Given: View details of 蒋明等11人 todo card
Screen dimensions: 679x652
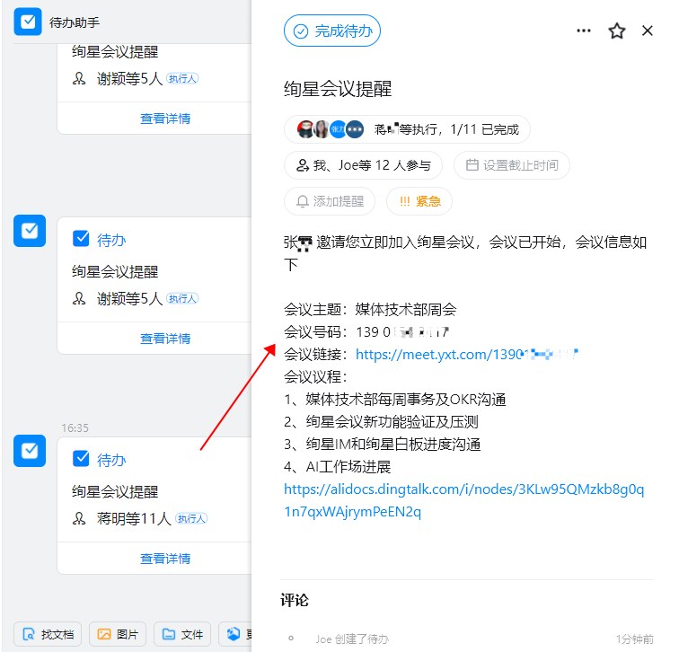Looking at the screenshot, I should (165, 559).
